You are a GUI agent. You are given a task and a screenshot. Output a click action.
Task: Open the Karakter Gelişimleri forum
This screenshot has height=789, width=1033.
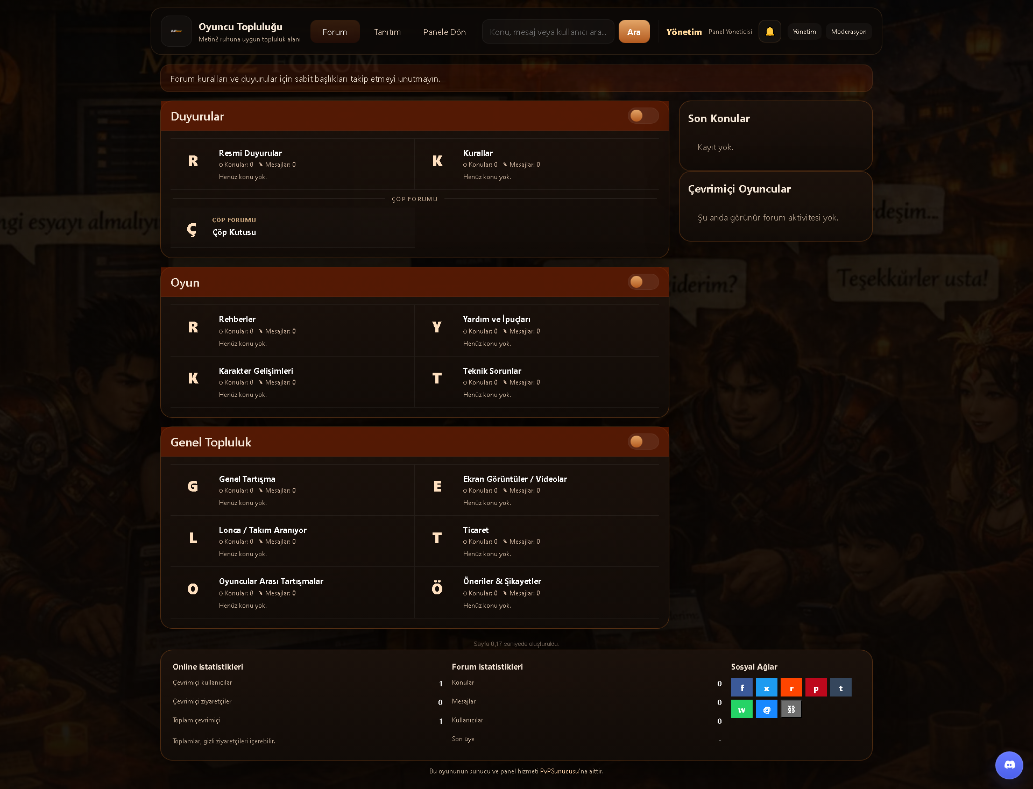[x=256, y=371]
